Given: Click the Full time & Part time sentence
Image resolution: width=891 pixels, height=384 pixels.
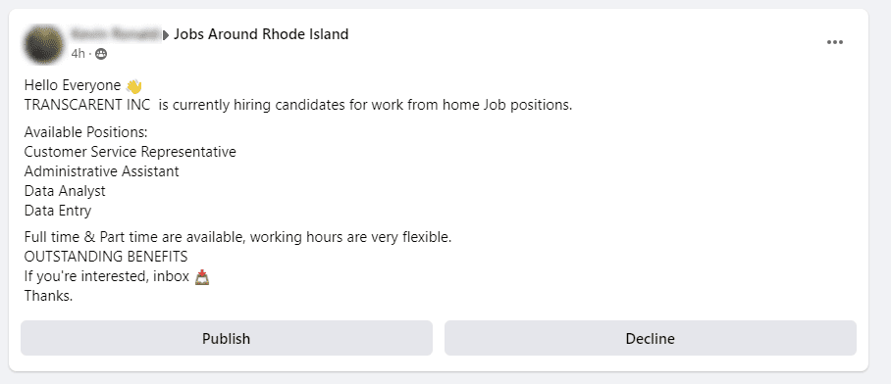Looking at the screenshot, I should click(238, 237).
